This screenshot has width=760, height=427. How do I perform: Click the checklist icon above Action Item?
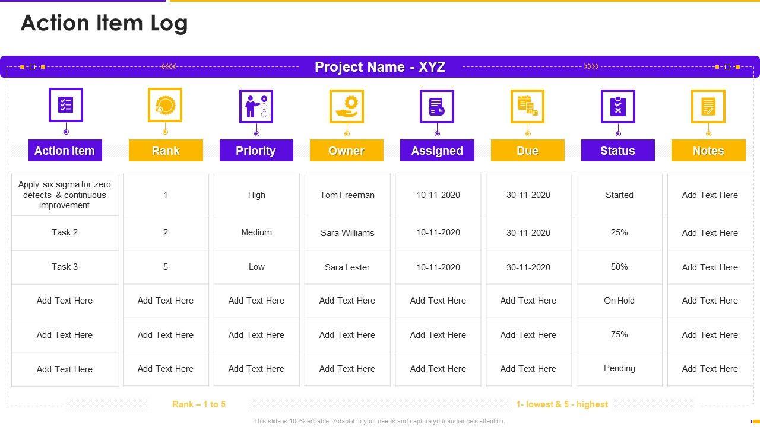pos(65,105)
